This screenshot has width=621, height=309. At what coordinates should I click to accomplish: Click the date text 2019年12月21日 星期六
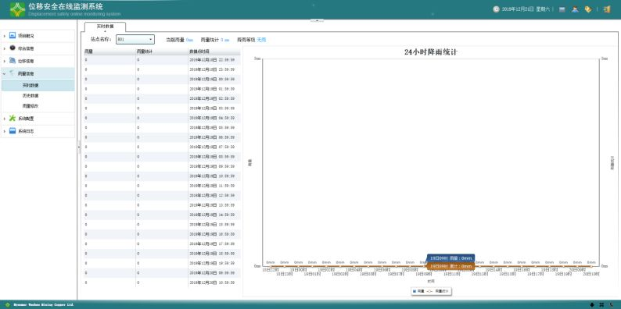click(526, 9)
